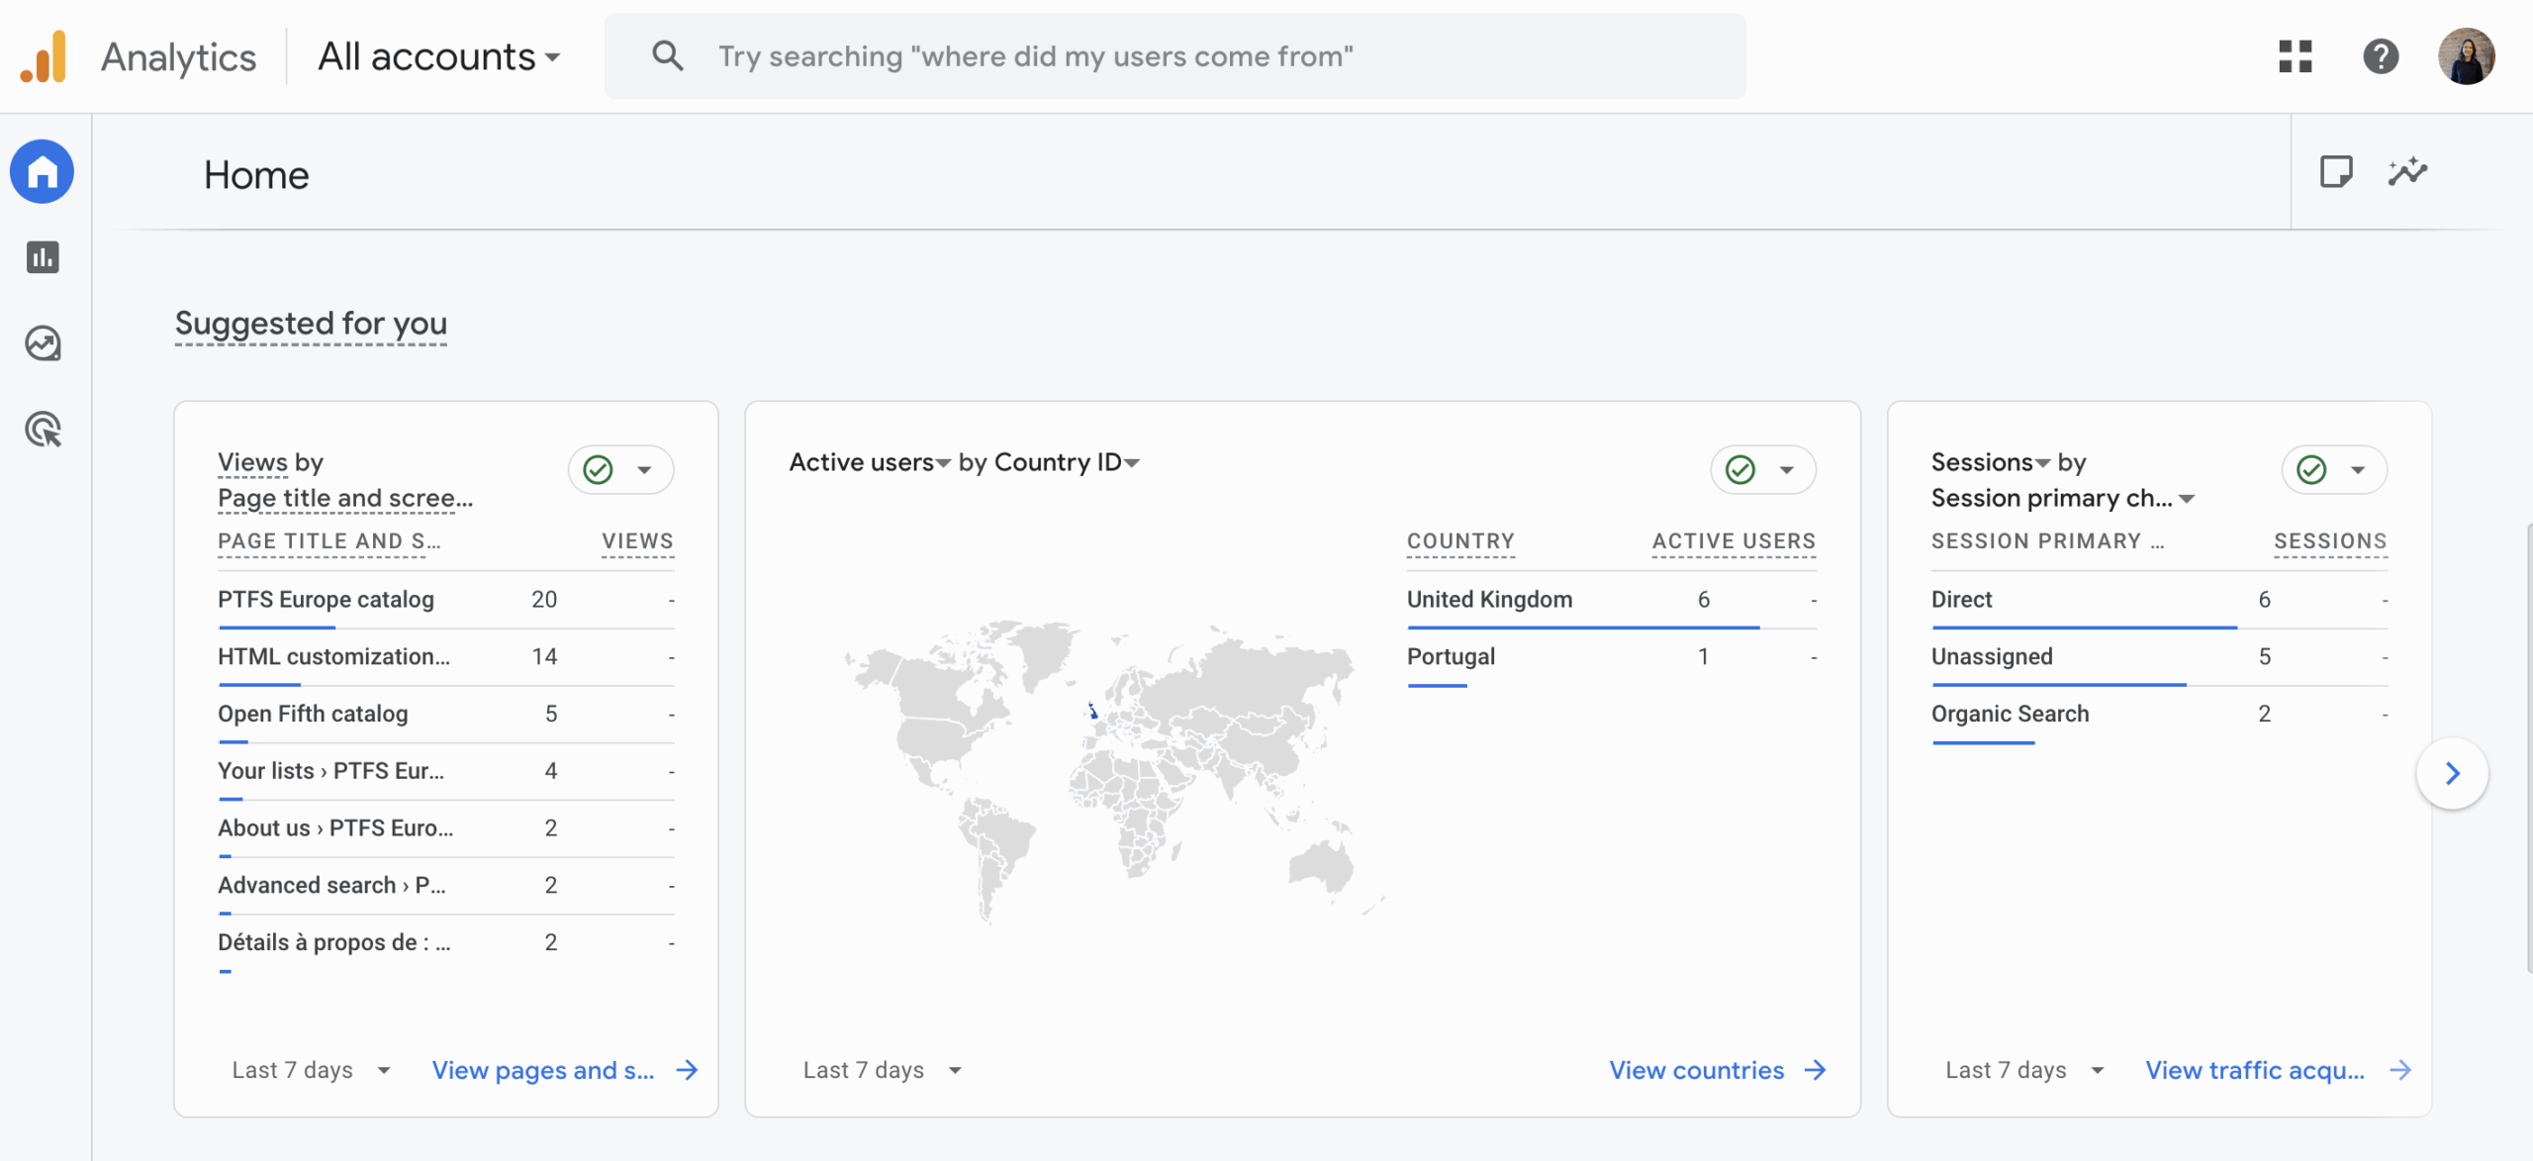
Task: Click the Suggested for you heading
Action: (311, 324)
